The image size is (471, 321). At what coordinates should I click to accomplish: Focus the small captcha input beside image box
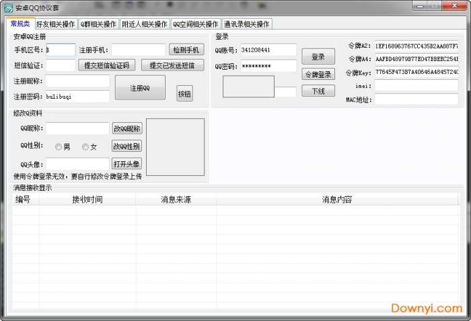(x=285, y=92)
